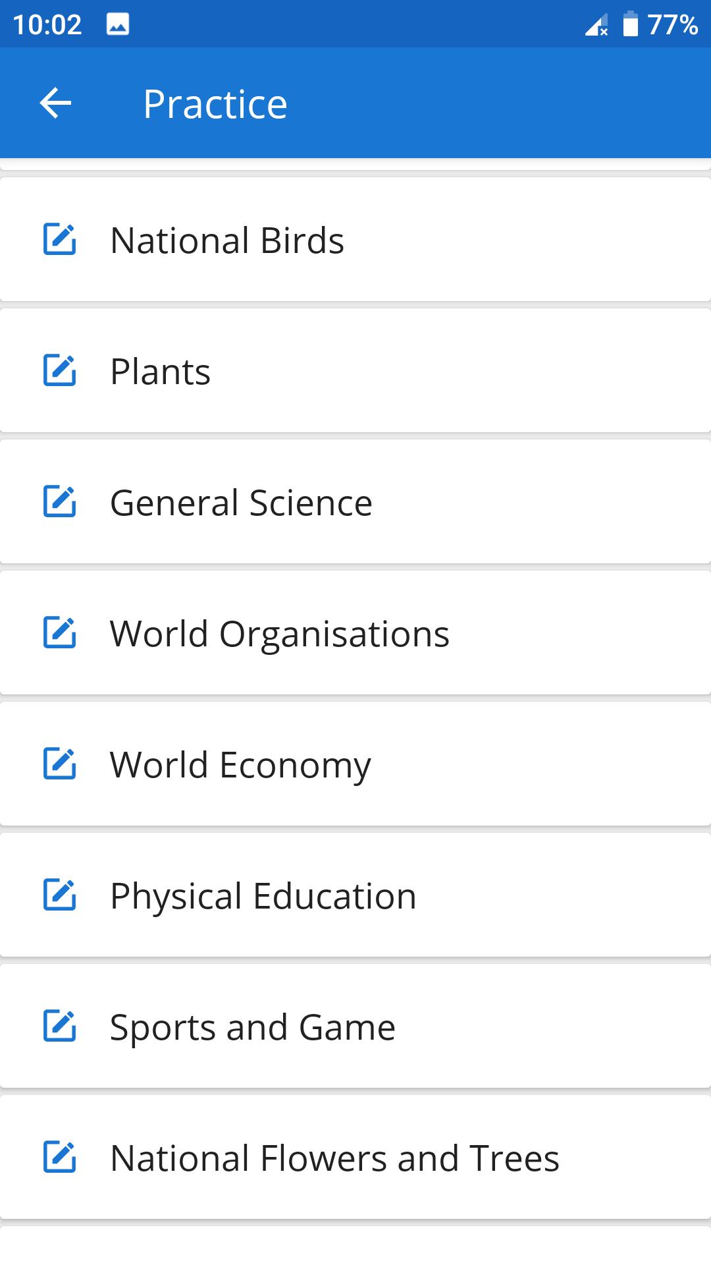
Task: Tap the back arrow in header
Action: 55,103
